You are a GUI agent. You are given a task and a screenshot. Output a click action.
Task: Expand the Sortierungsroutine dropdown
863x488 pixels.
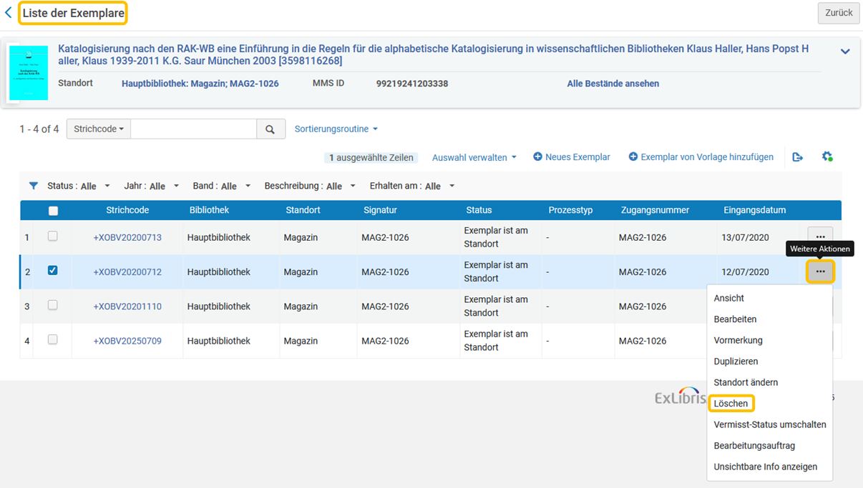336,129
